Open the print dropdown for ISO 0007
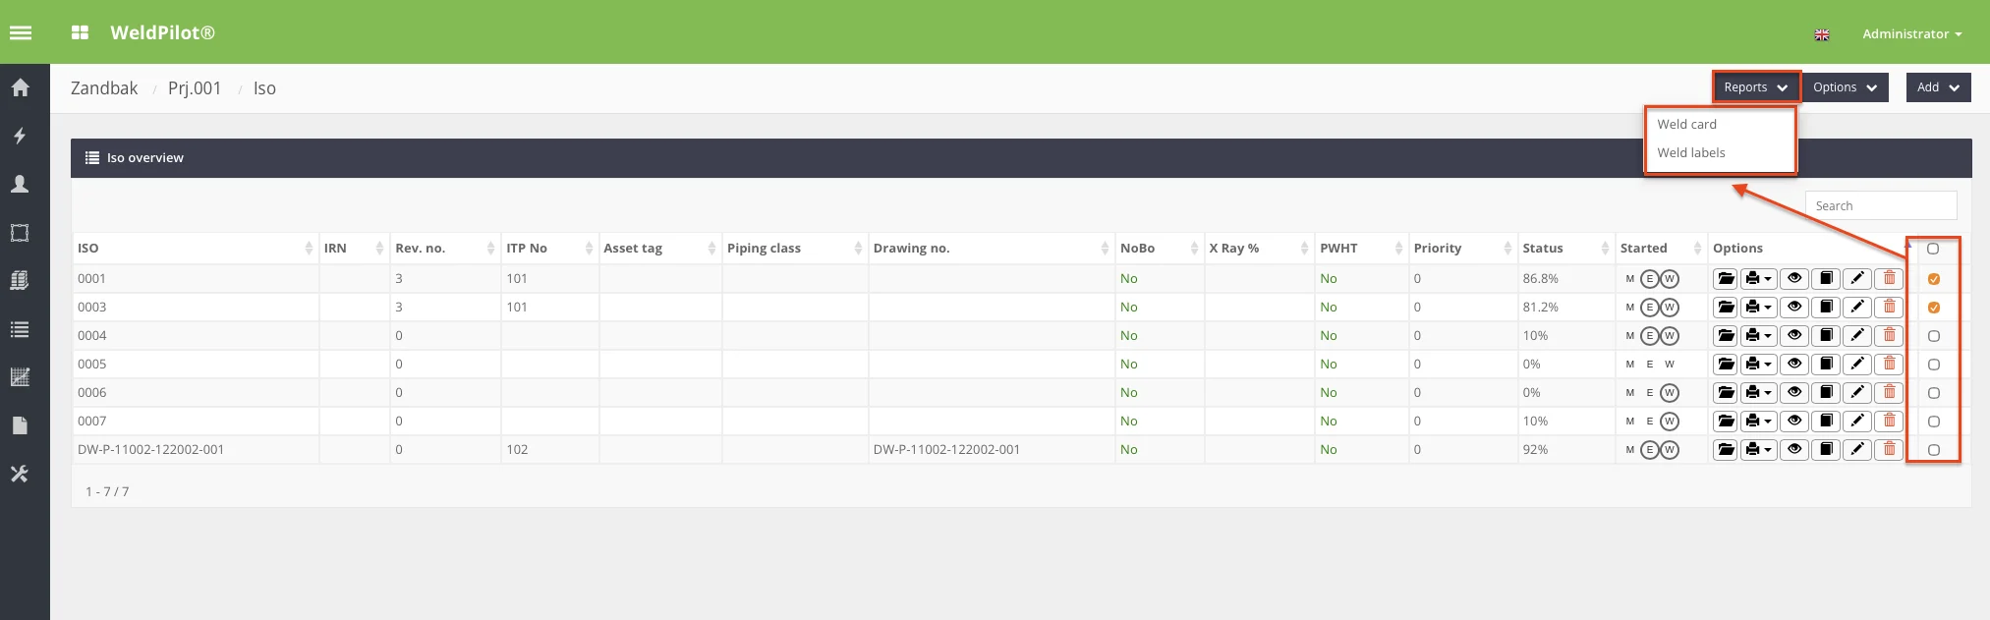The width and height of the screenshot is (1990, 620). 1758,422
